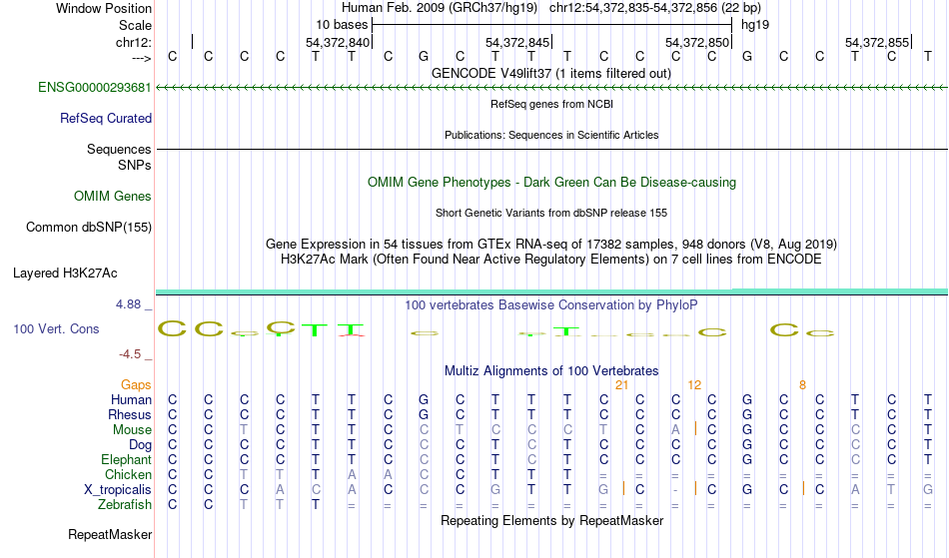The image size is (949, 558).
Task: Click the Gene Expression in 54 tissues title
Action: (x=551, y=244)
